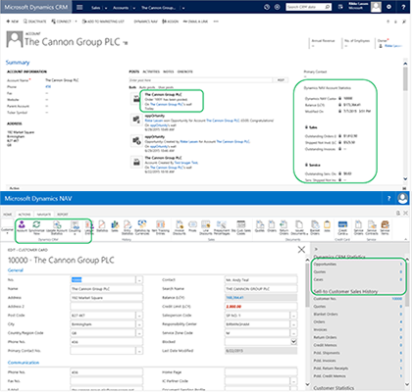This screenshot has height=392, width=412.
Task: Click the Sales chart icon in History group
Action: click(x=115, y=226)
